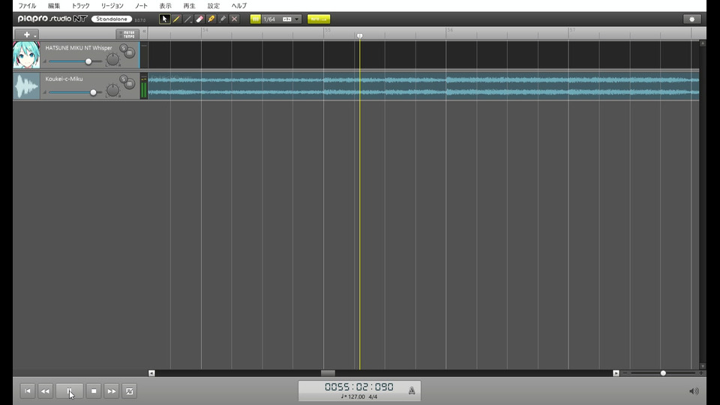Select the eraser tool
Viewport: 720px width, 405px height.
pyautogui.click(x=199, y=19)
